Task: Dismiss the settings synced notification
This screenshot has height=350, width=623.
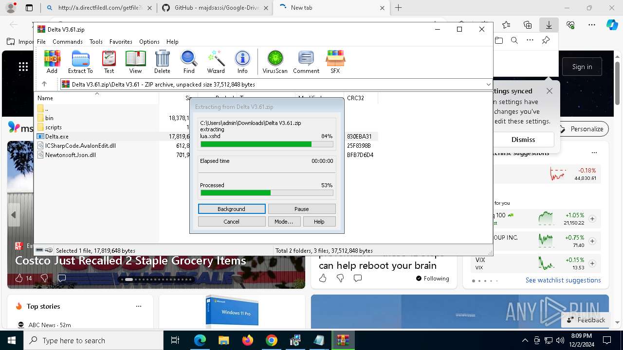Action: [523, 140]
